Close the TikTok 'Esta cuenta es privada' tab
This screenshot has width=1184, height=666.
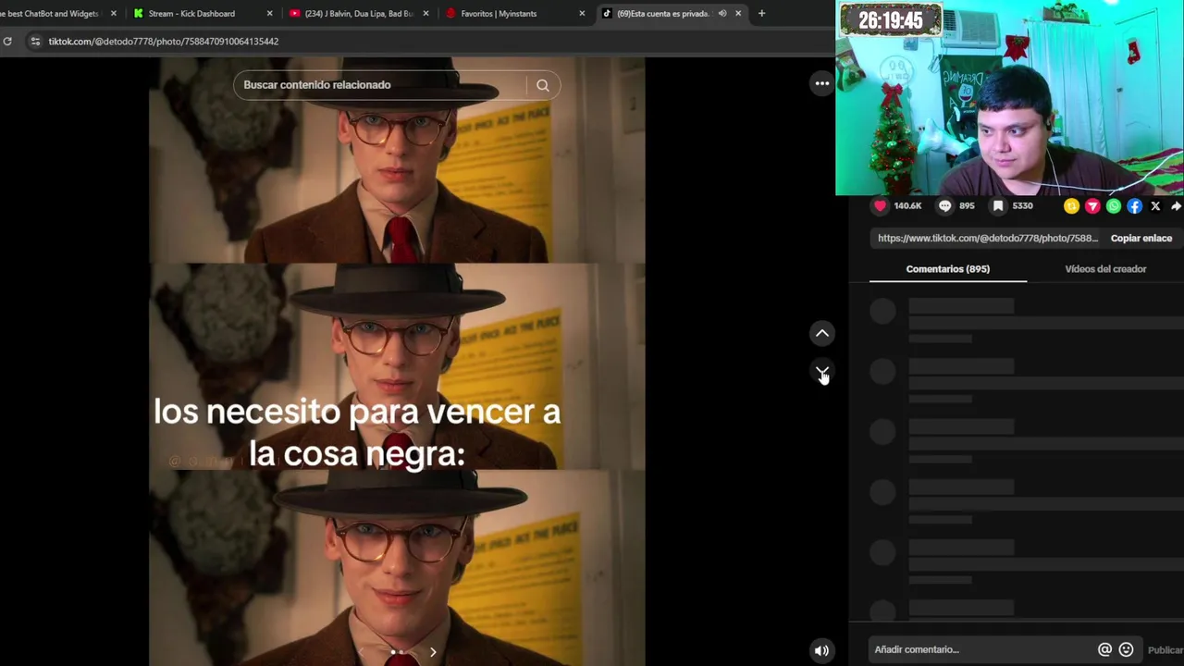pyautogui.click(x=738, y=13)
